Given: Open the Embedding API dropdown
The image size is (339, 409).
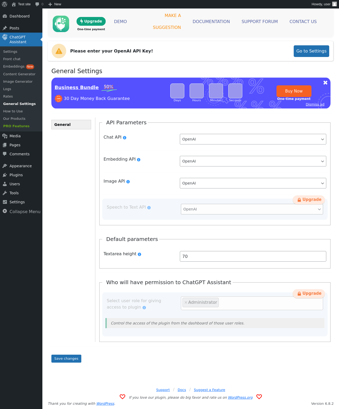Looking at the screenshot, I should coord(253,161).
